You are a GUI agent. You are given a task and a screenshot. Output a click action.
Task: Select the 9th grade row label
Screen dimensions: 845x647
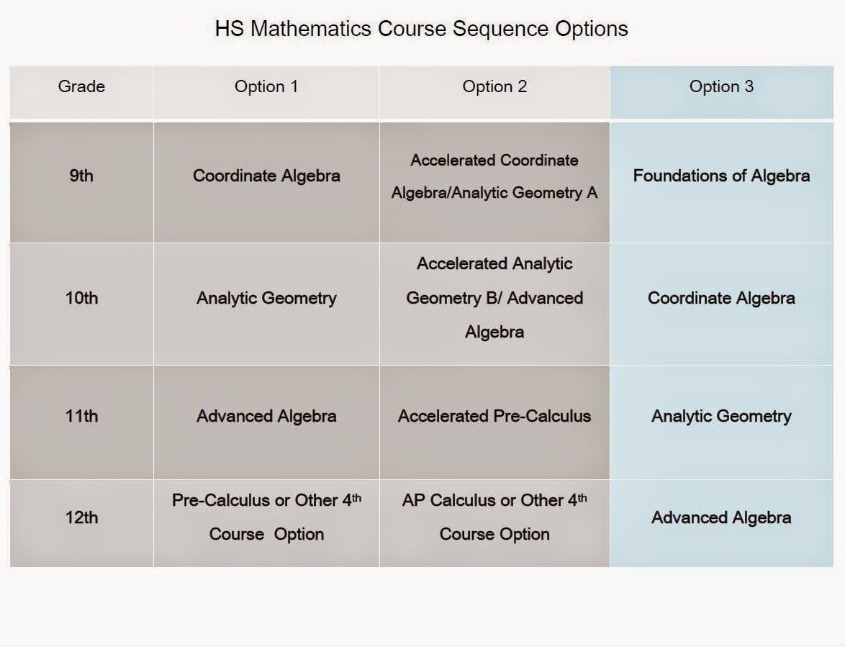tap(81, 176)
